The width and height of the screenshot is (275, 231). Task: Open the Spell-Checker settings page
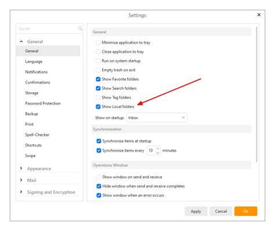point(37,135)
